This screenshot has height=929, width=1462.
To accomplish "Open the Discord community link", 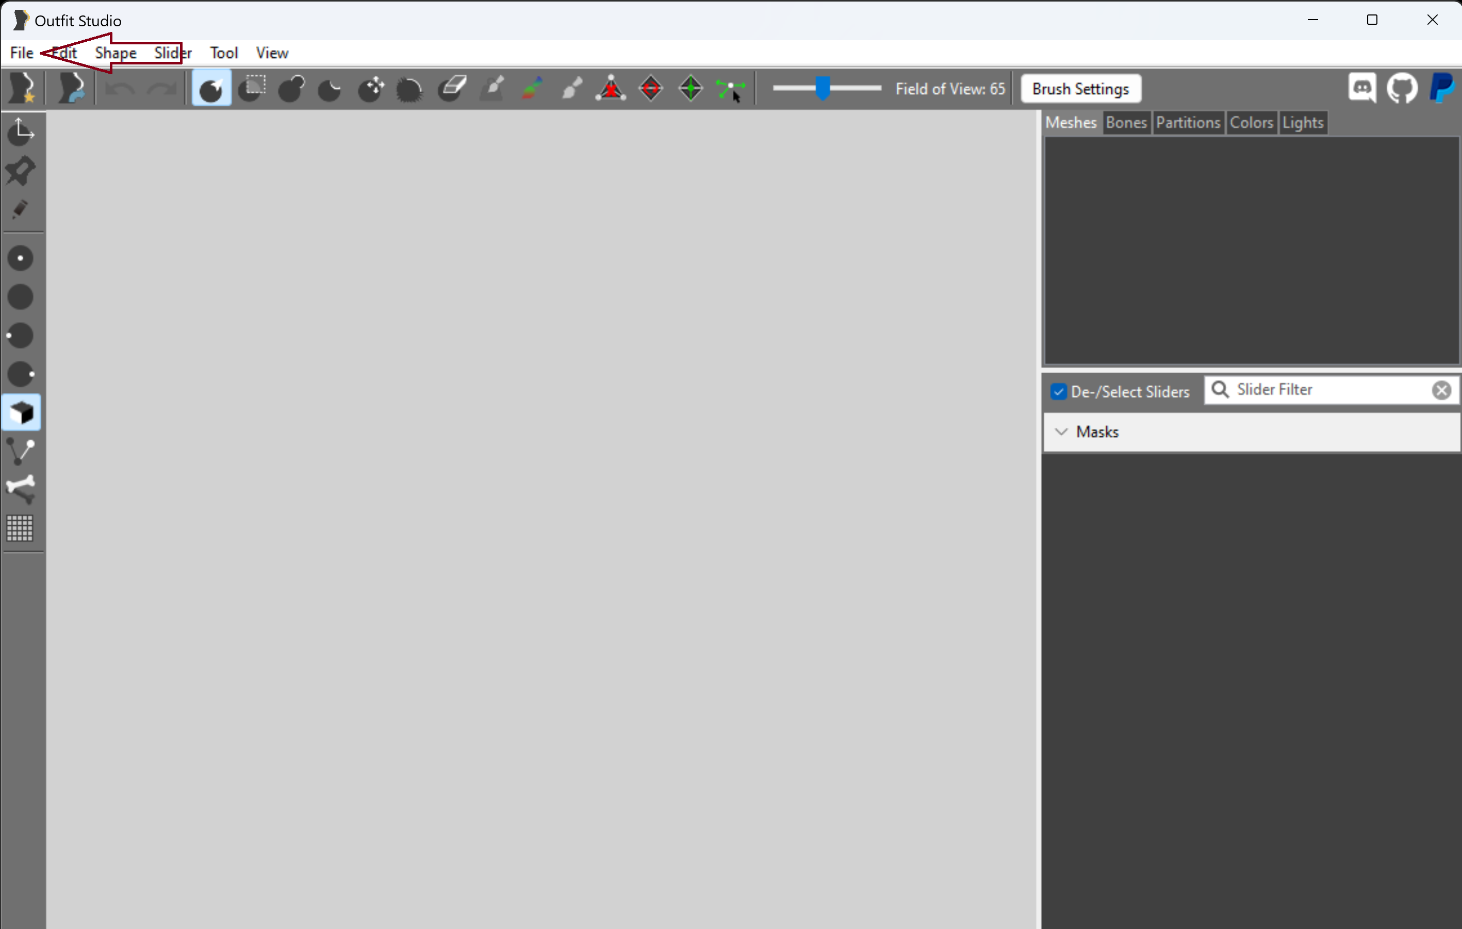I will coord(1362,88).
